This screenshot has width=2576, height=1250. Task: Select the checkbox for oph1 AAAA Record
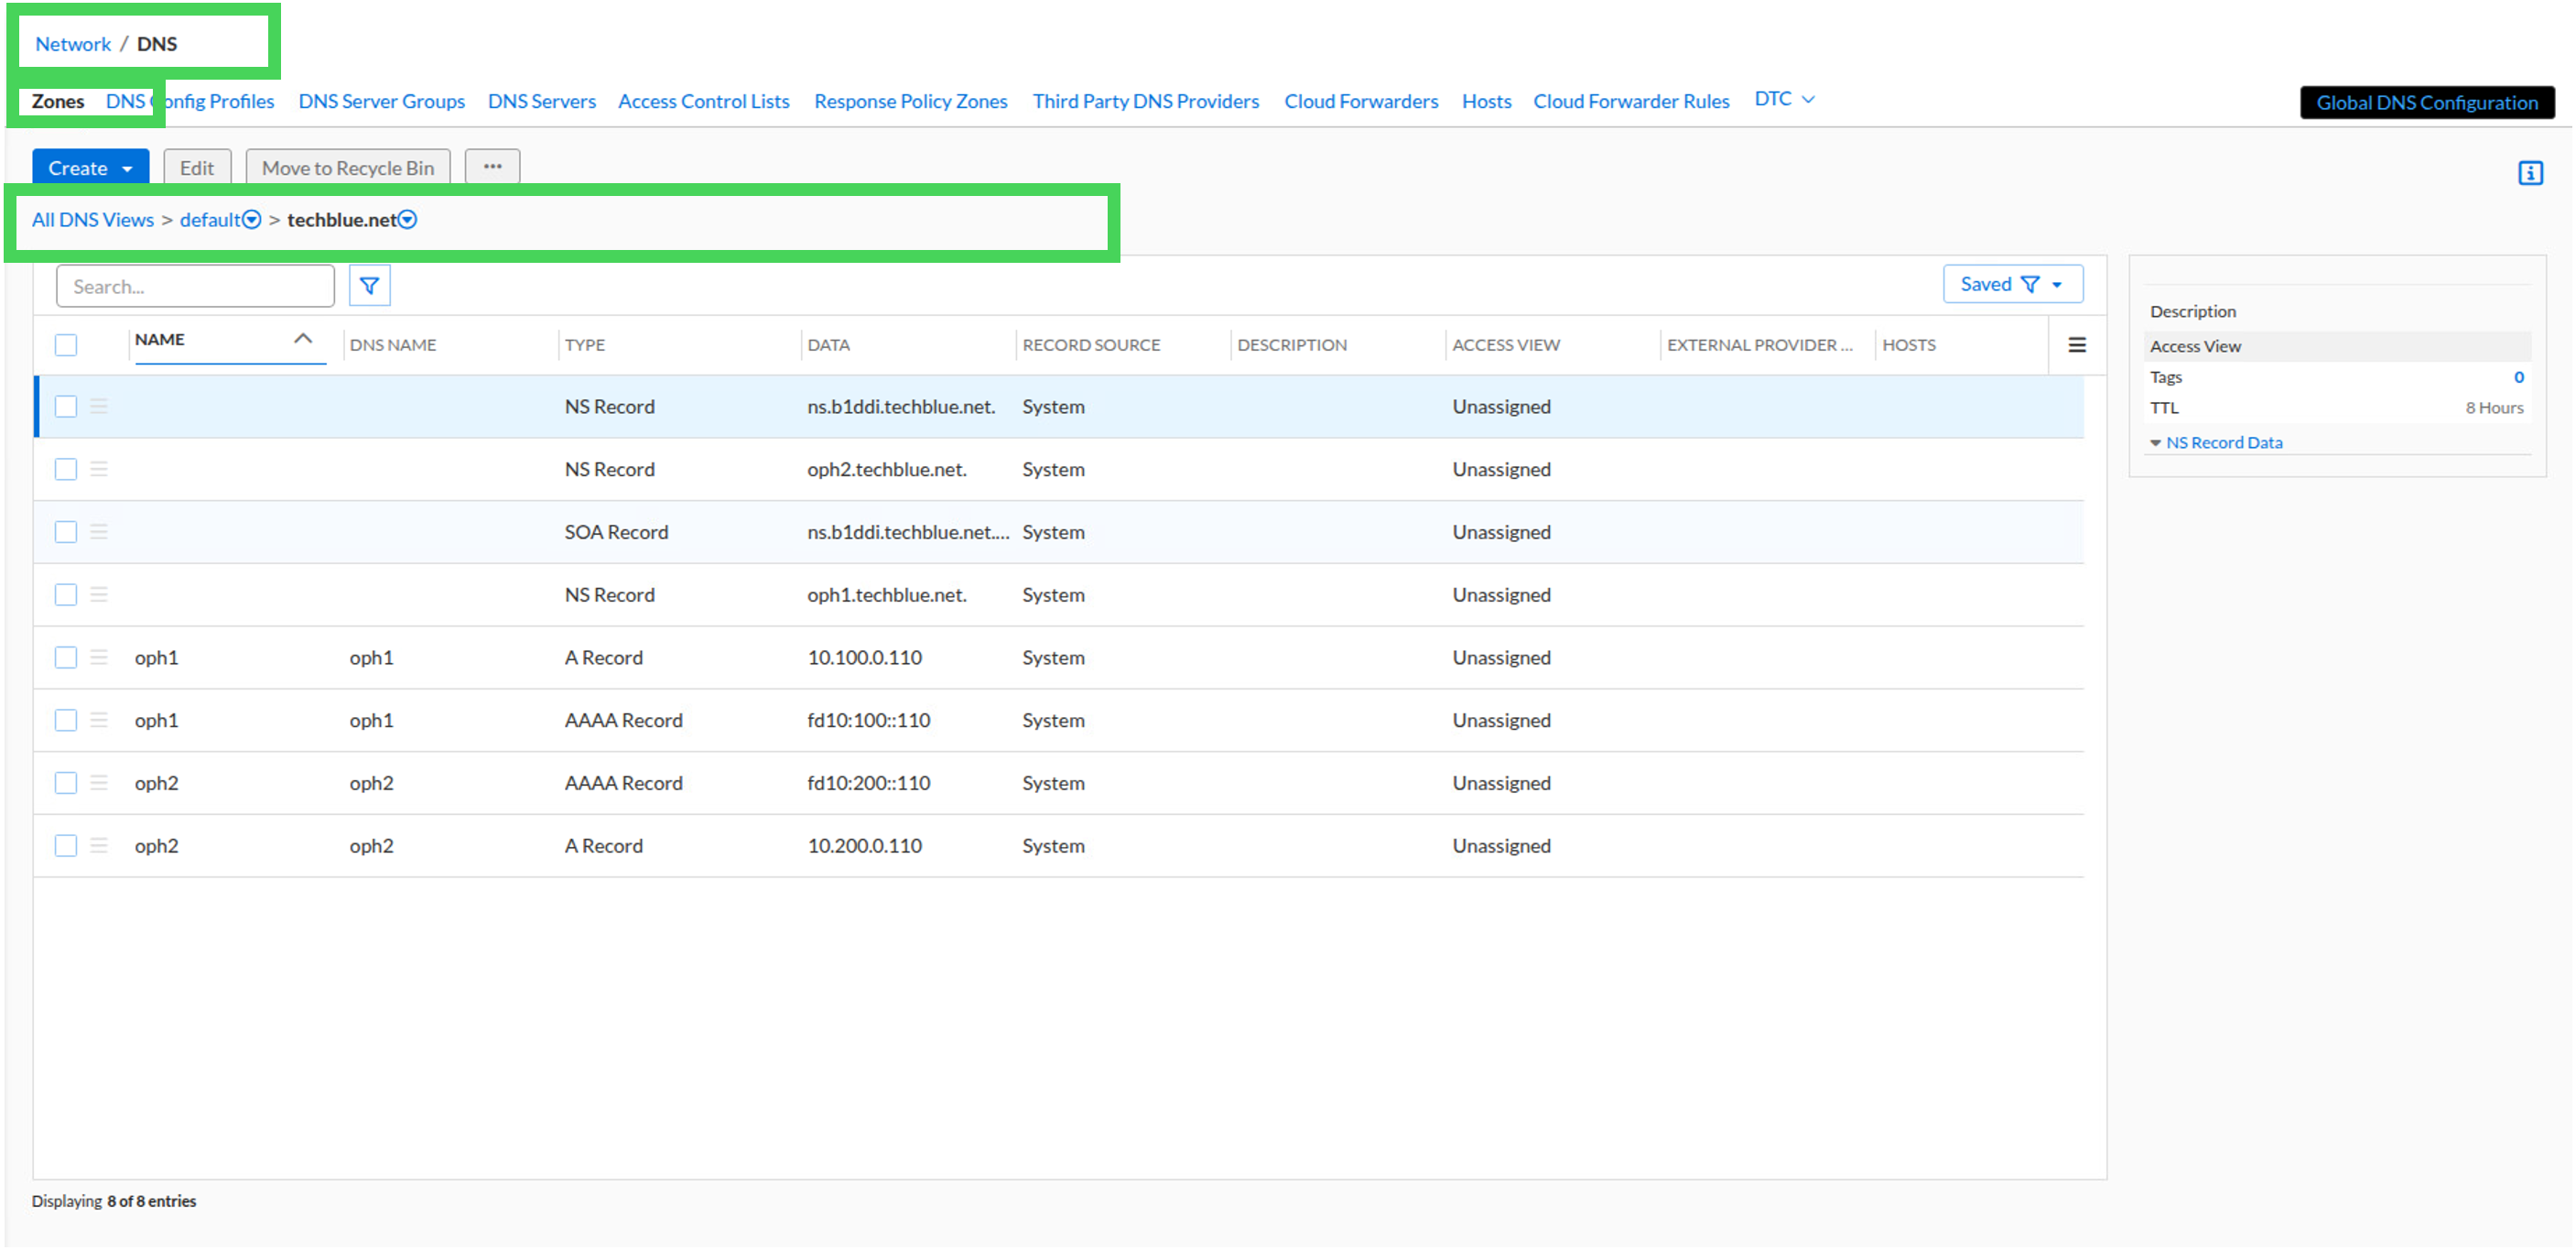click(x=66, y=720)
